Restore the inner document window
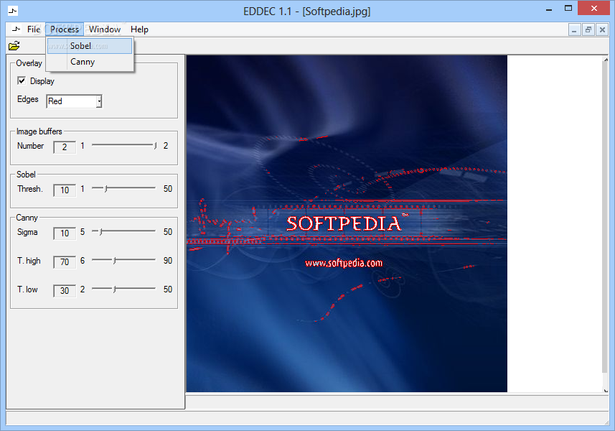Screen dimensions: 615x431 588,30
